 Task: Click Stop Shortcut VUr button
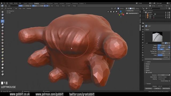click(x=132, y=13)
